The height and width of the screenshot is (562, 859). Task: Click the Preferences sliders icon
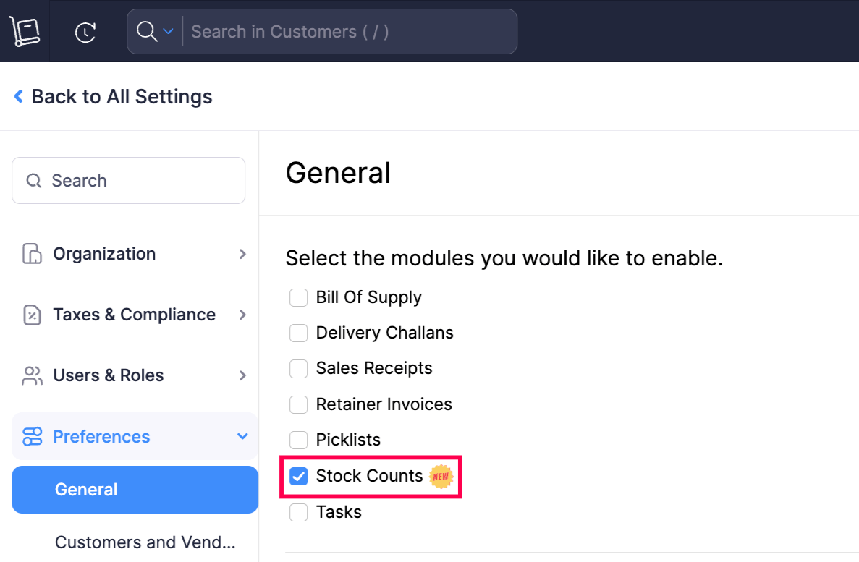[x=32, y=435]
